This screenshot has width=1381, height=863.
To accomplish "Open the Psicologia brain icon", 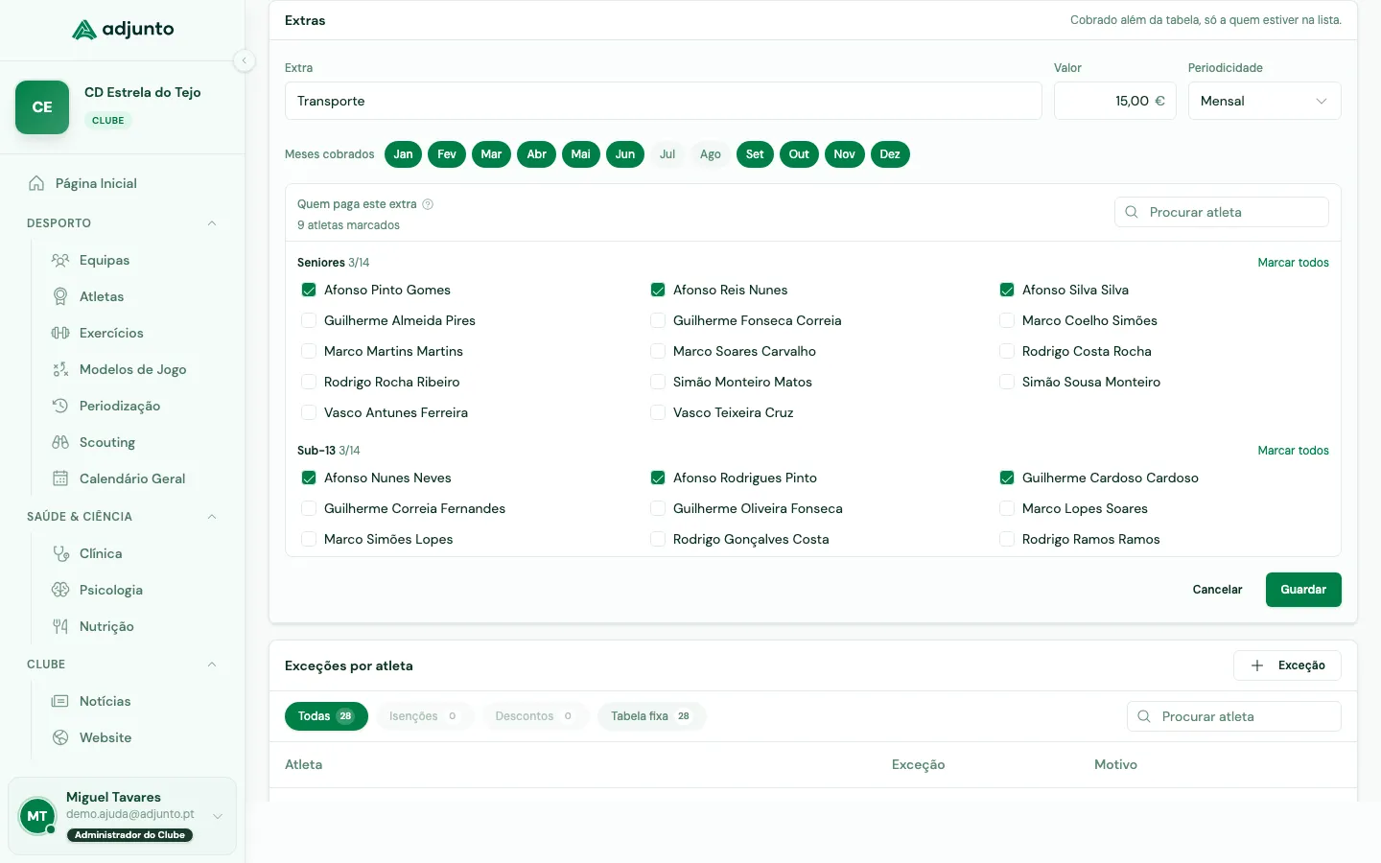I will coord(60,590).
